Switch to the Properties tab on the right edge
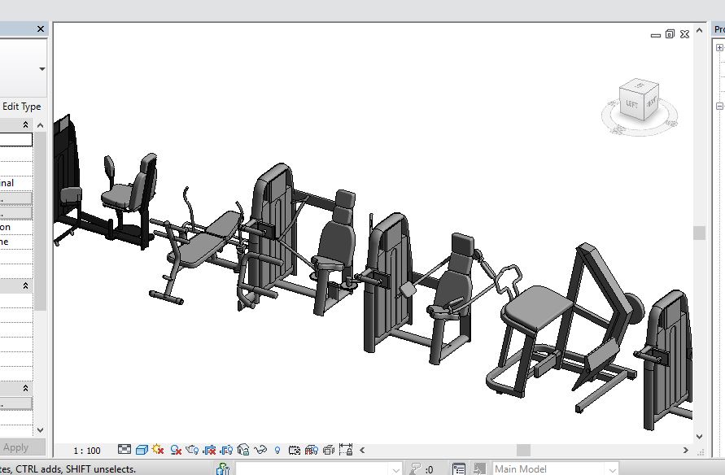 coord(718,28)
